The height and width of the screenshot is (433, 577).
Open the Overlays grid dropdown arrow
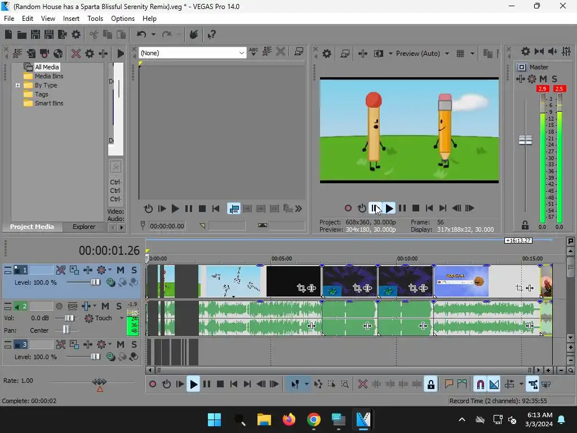pos(472,54)
